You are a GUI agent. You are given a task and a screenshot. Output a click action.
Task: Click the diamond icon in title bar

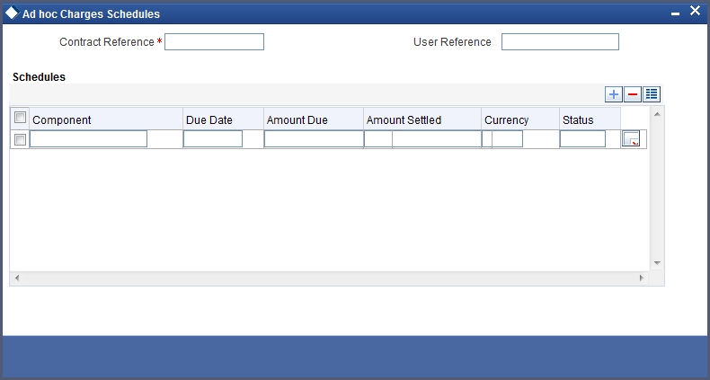pos(12,13)
